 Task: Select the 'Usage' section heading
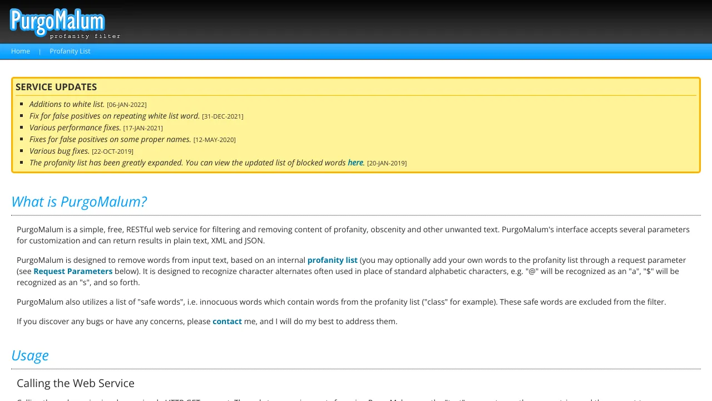tap(30, 355)
